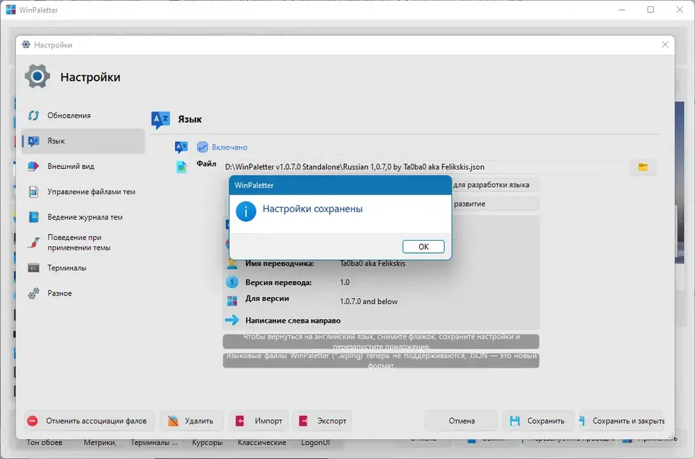
Task: Click the Экспорт arrow icon
Action: (304, 421)
